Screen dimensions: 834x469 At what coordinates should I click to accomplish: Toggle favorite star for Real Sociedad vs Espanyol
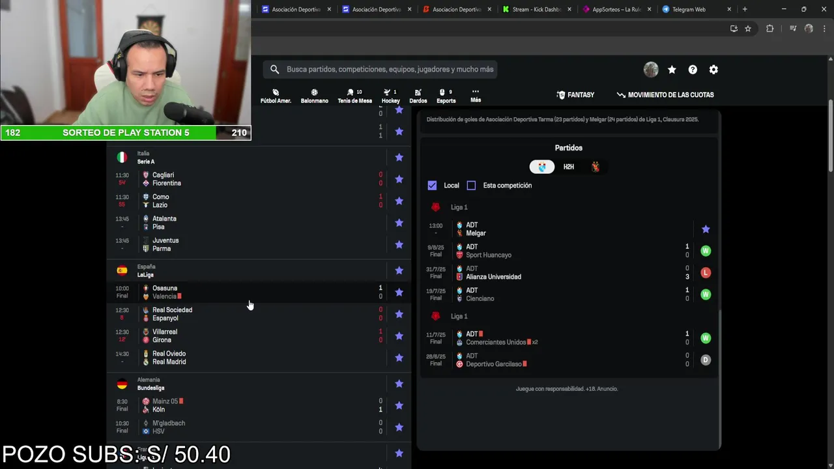point(399,314)
